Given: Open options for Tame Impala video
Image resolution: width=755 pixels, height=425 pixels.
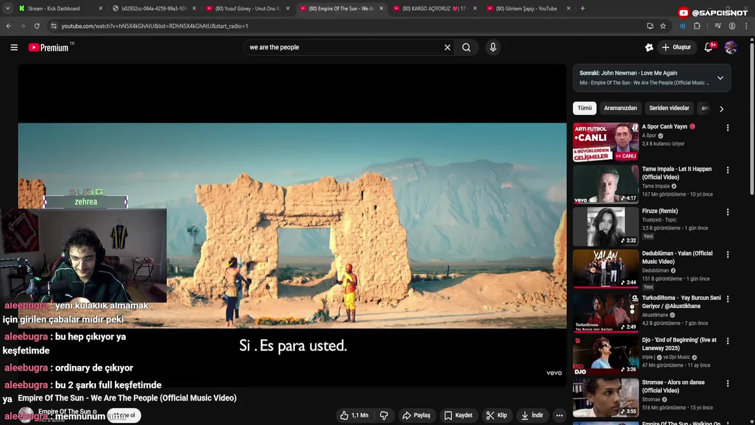Looking at the screenshot, I should pyautogui.click(x=727, y=170).
